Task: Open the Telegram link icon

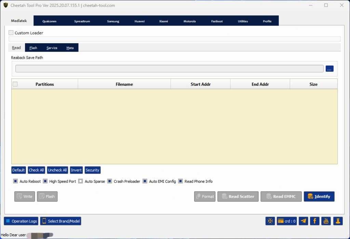Action: click(x=304, y=221)
